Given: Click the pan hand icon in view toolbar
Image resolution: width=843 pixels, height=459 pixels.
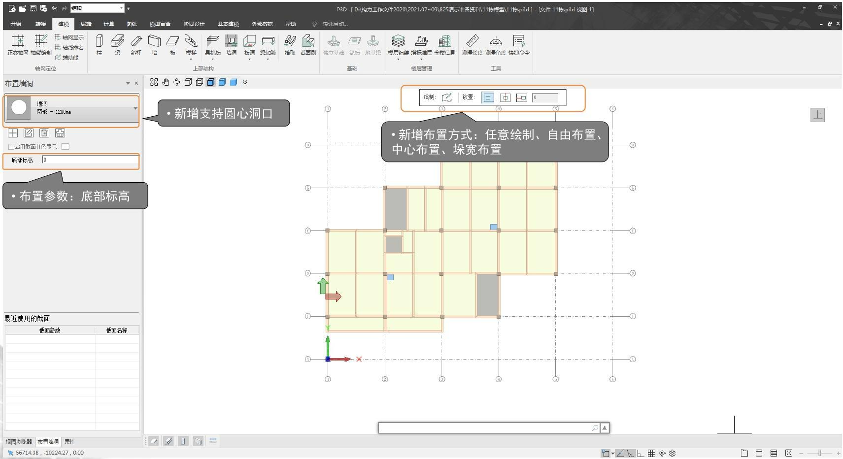Looking at the screenshot, I should pyautogui.click(x=166, y=82).
